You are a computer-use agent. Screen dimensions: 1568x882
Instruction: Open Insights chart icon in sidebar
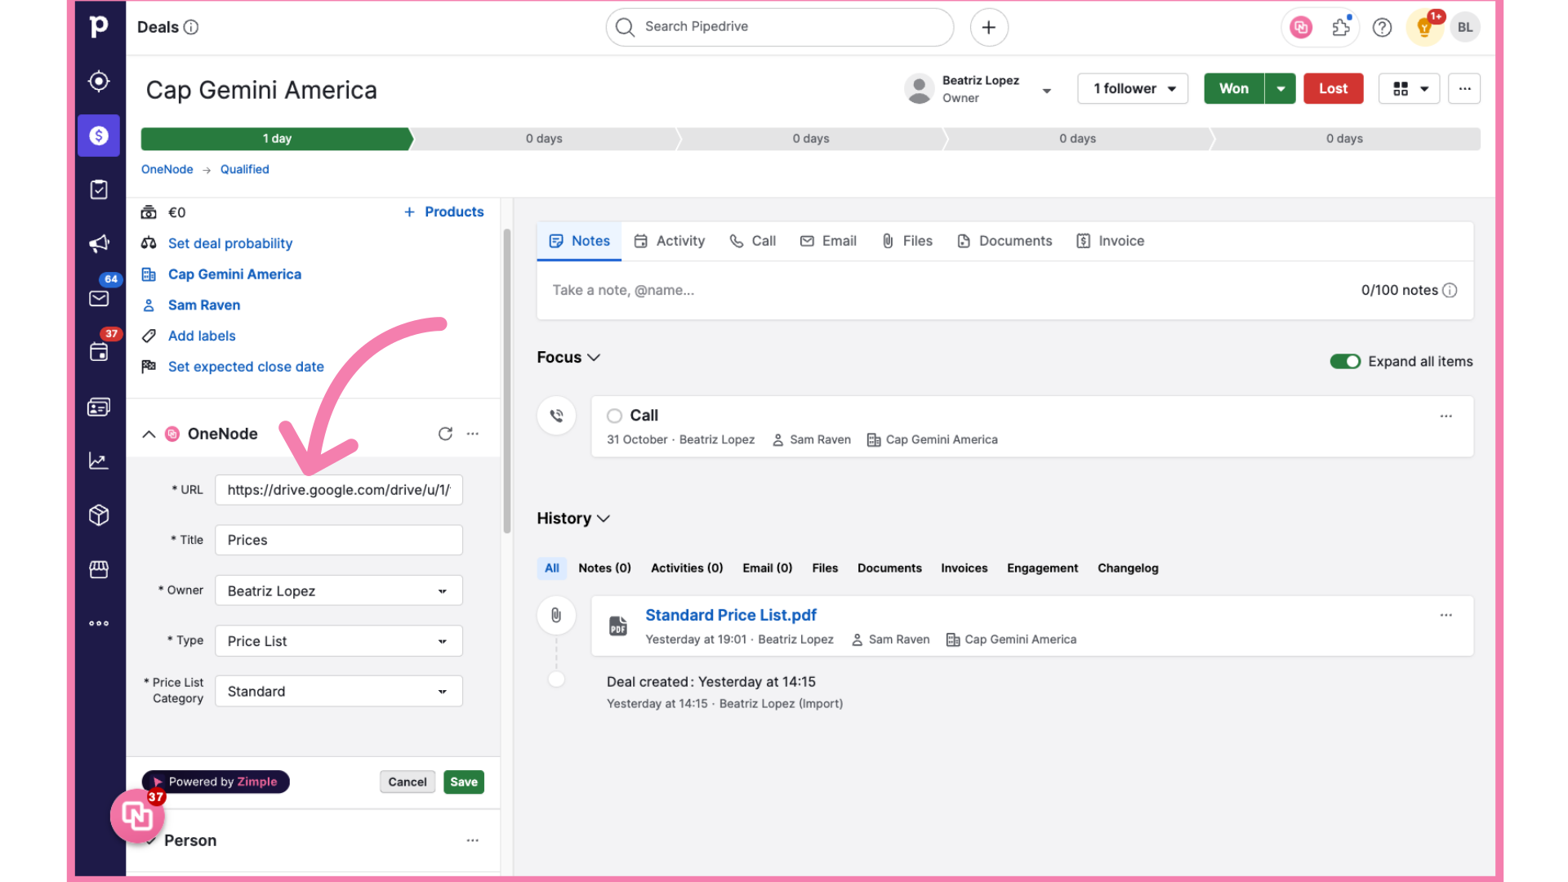pos(99,461)
